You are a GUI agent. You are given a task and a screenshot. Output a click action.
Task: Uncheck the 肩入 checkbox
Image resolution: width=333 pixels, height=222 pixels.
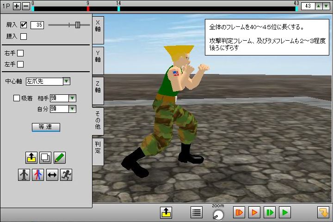[24, 25]
